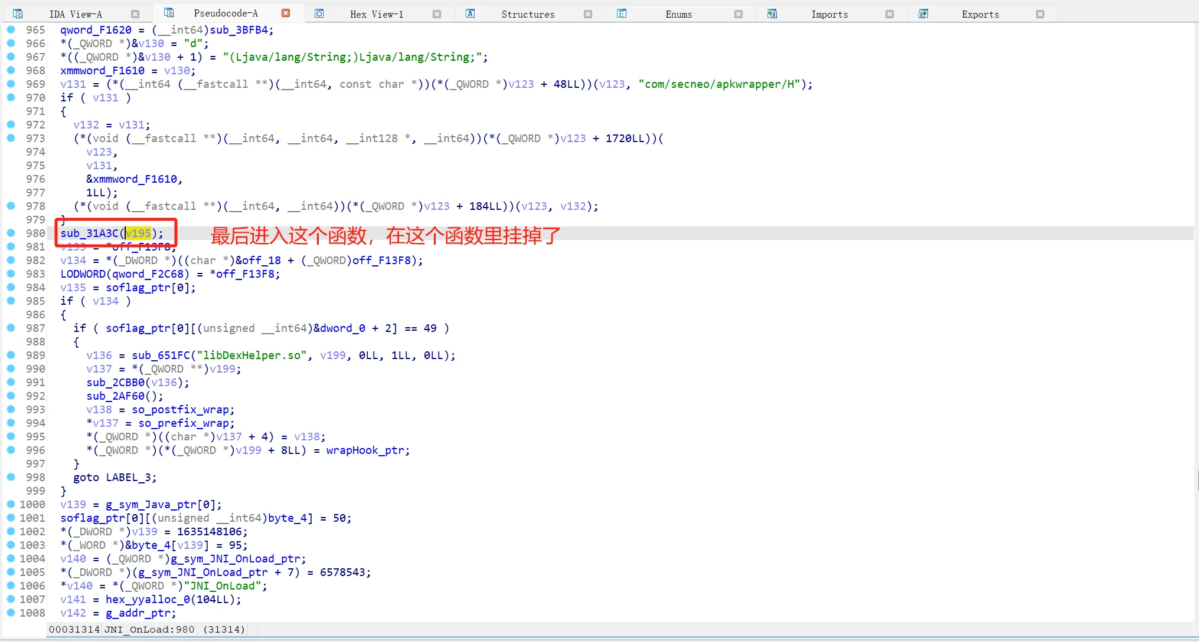Toggle breakpoint dot on line 1000
Image resolution: width=1199 pixels, height=642 pixels.
click(x=11, y=504)
